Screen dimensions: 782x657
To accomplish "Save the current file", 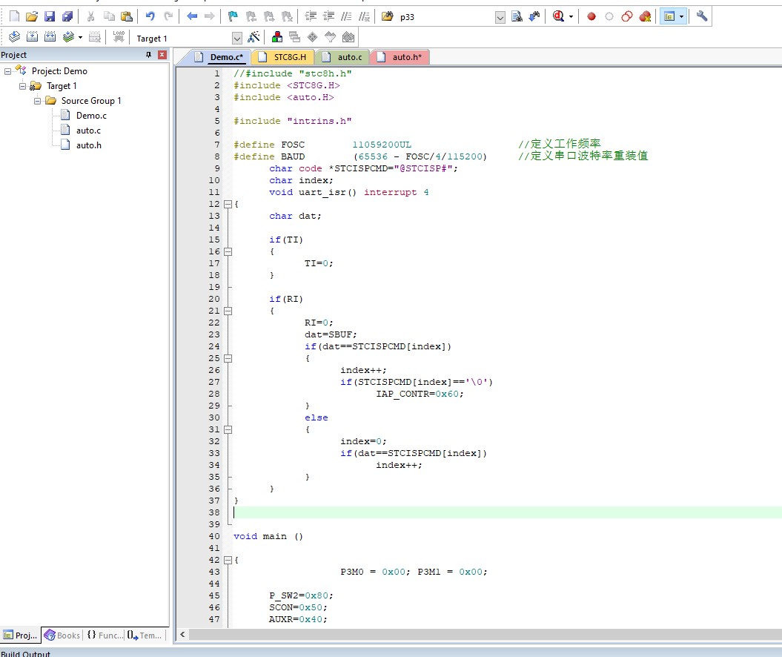I will [50, 16].
